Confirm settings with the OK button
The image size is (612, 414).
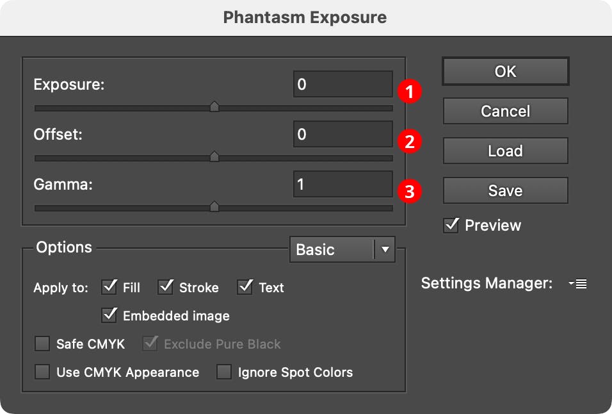(x=505, y=71)
